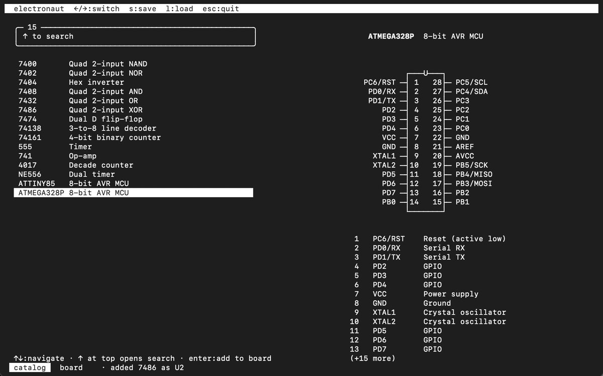Viewport: 603px width, 376px height.
Task: Click pin 1 PC6/RST on the chip diagram
Action: point(379,82)
